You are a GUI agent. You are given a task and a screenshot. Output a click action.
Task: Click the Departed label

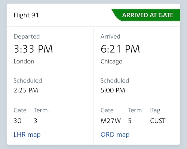(27, 36)
